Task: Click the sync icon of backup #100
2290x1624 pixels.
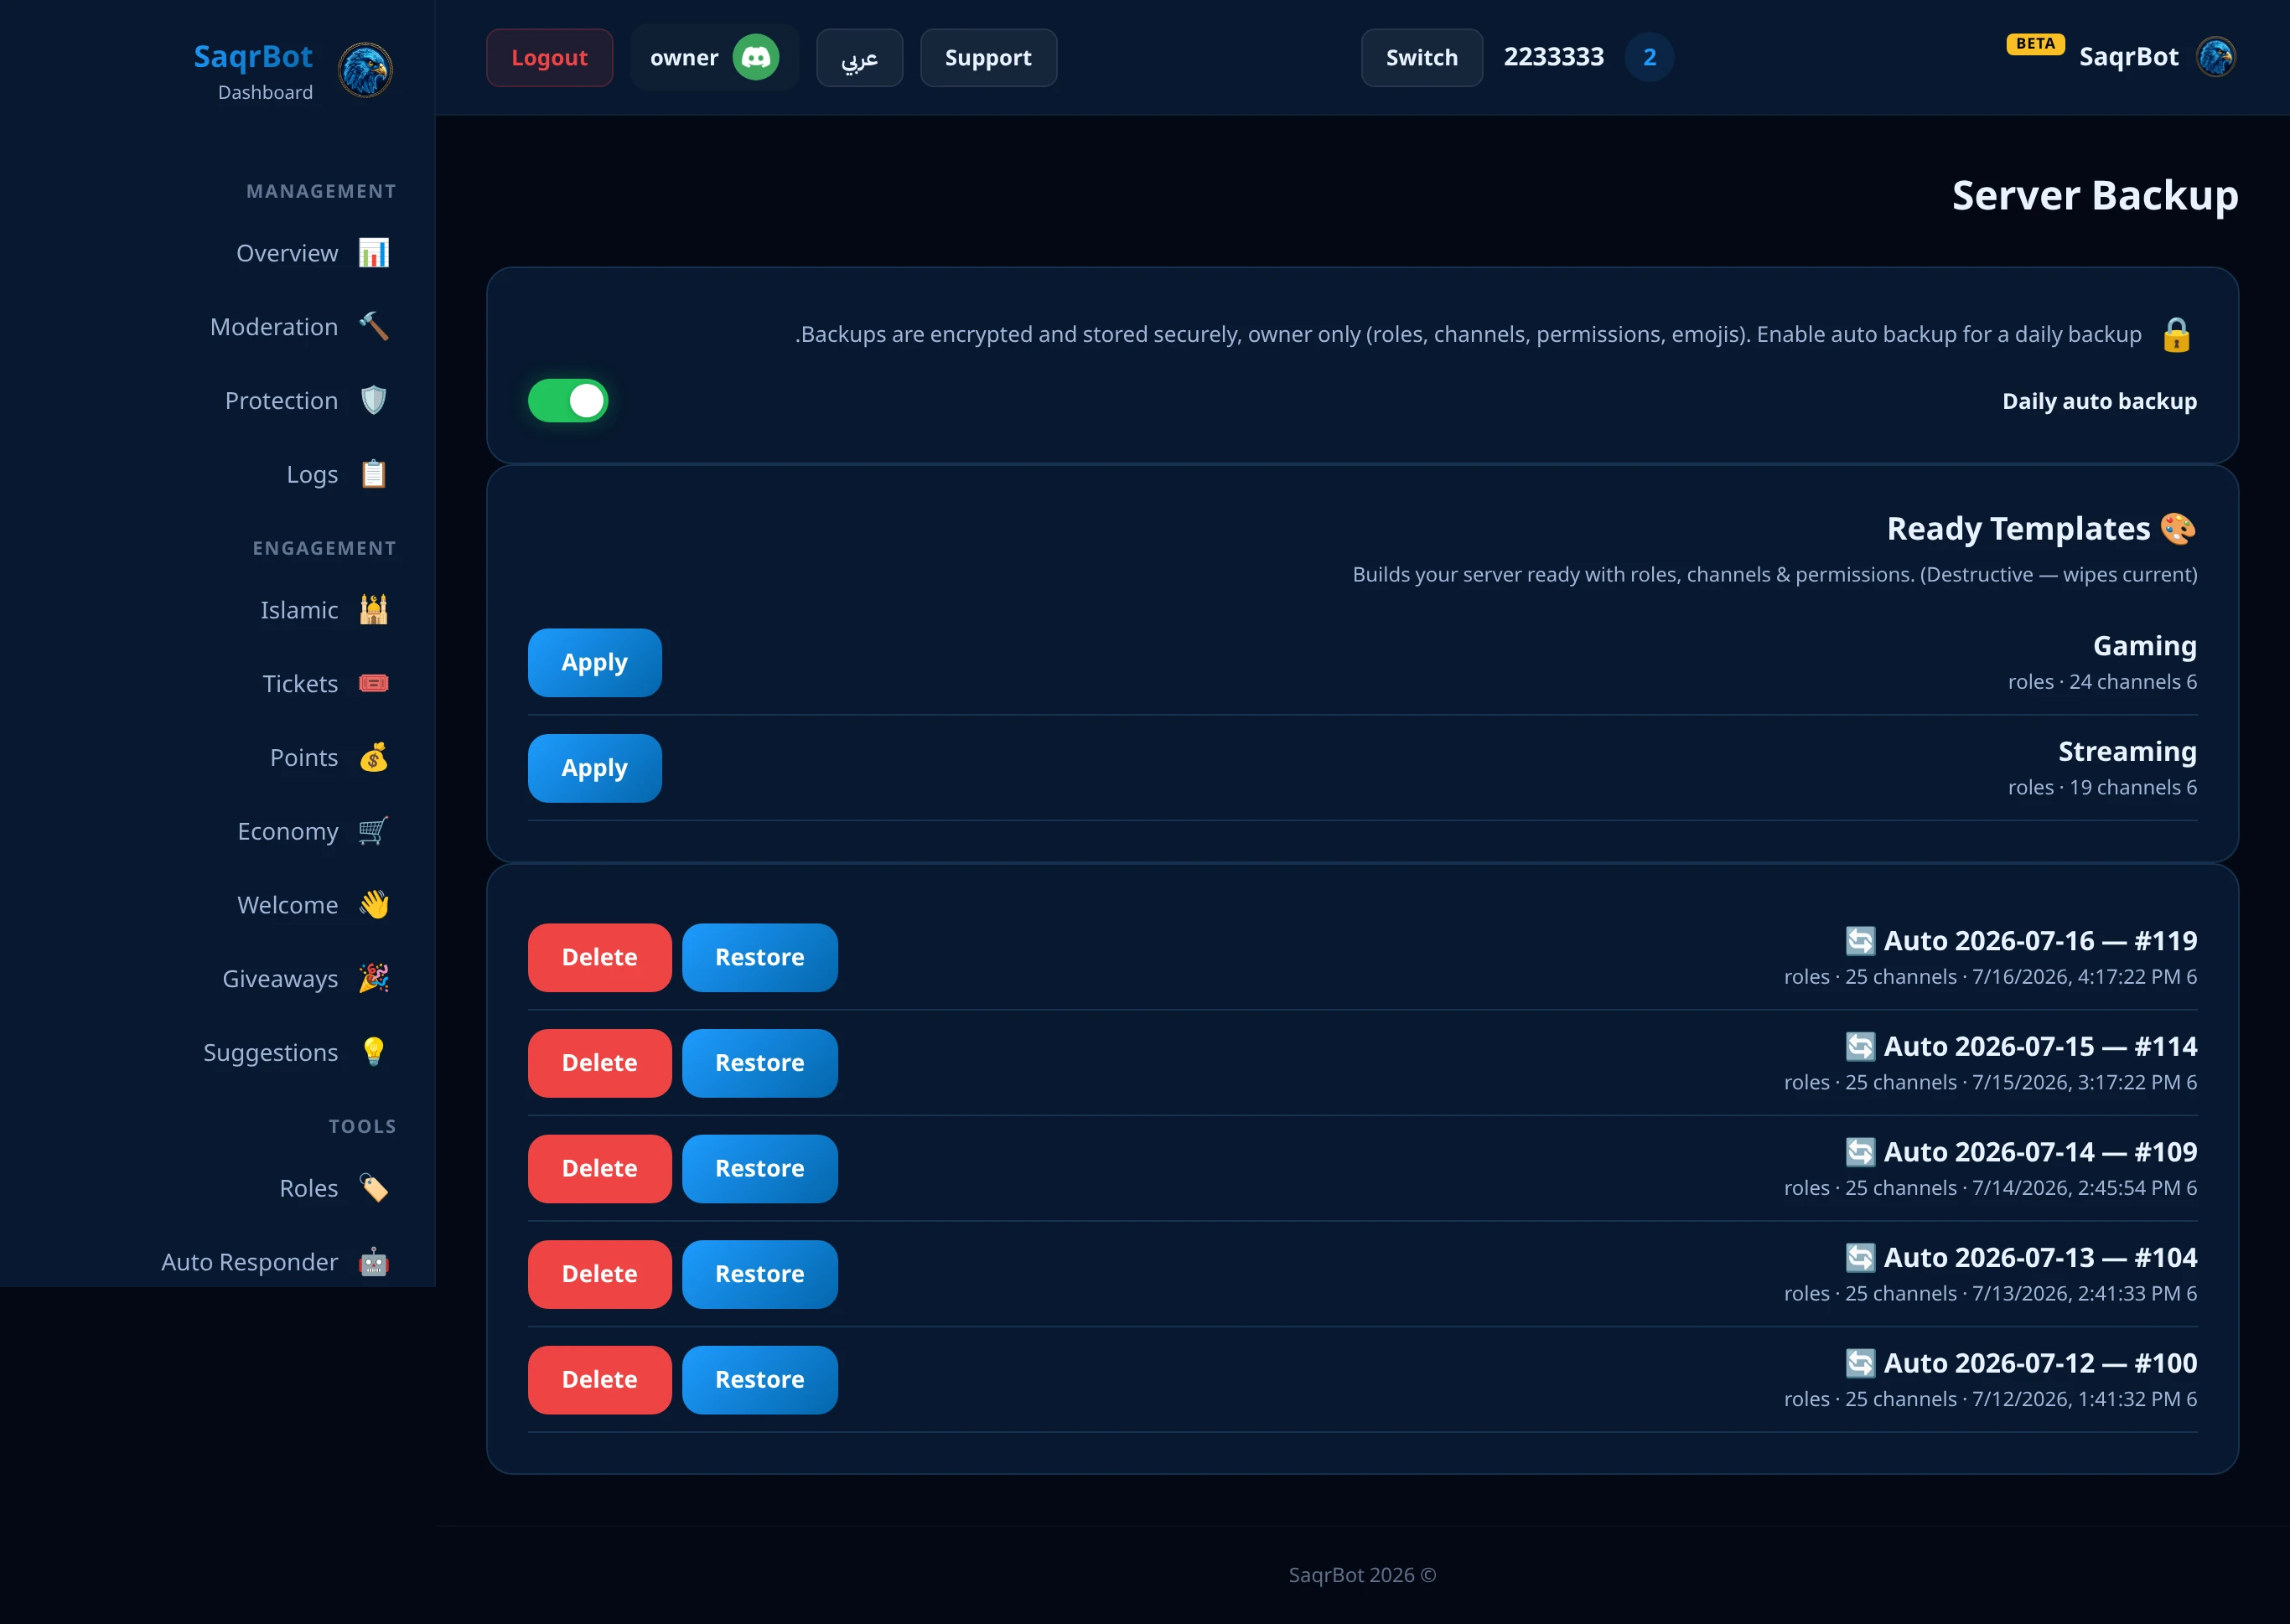Action: (x=1860, y=1363)
